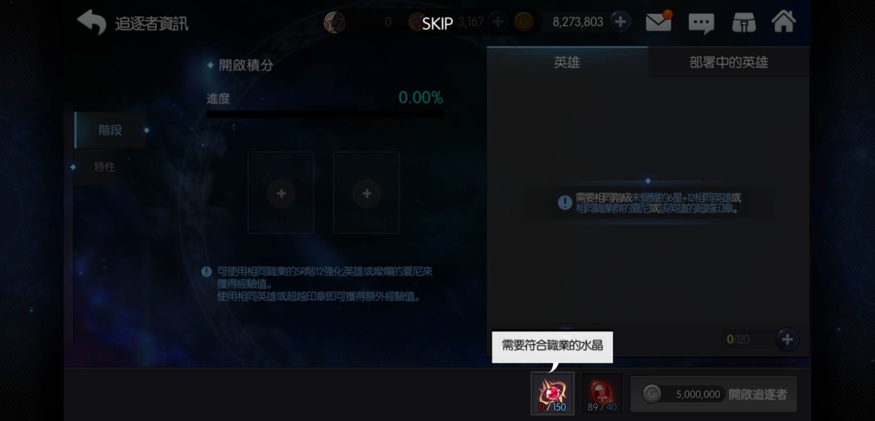Add hero to second empty slot
Screen dimensions: 875x421
pyautogui.click(x=366, y=193)
